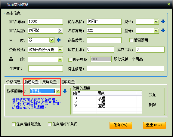Close the 添加商品信息 dialog with the X
Screen dimensions: 173x137
click(168, 4)
